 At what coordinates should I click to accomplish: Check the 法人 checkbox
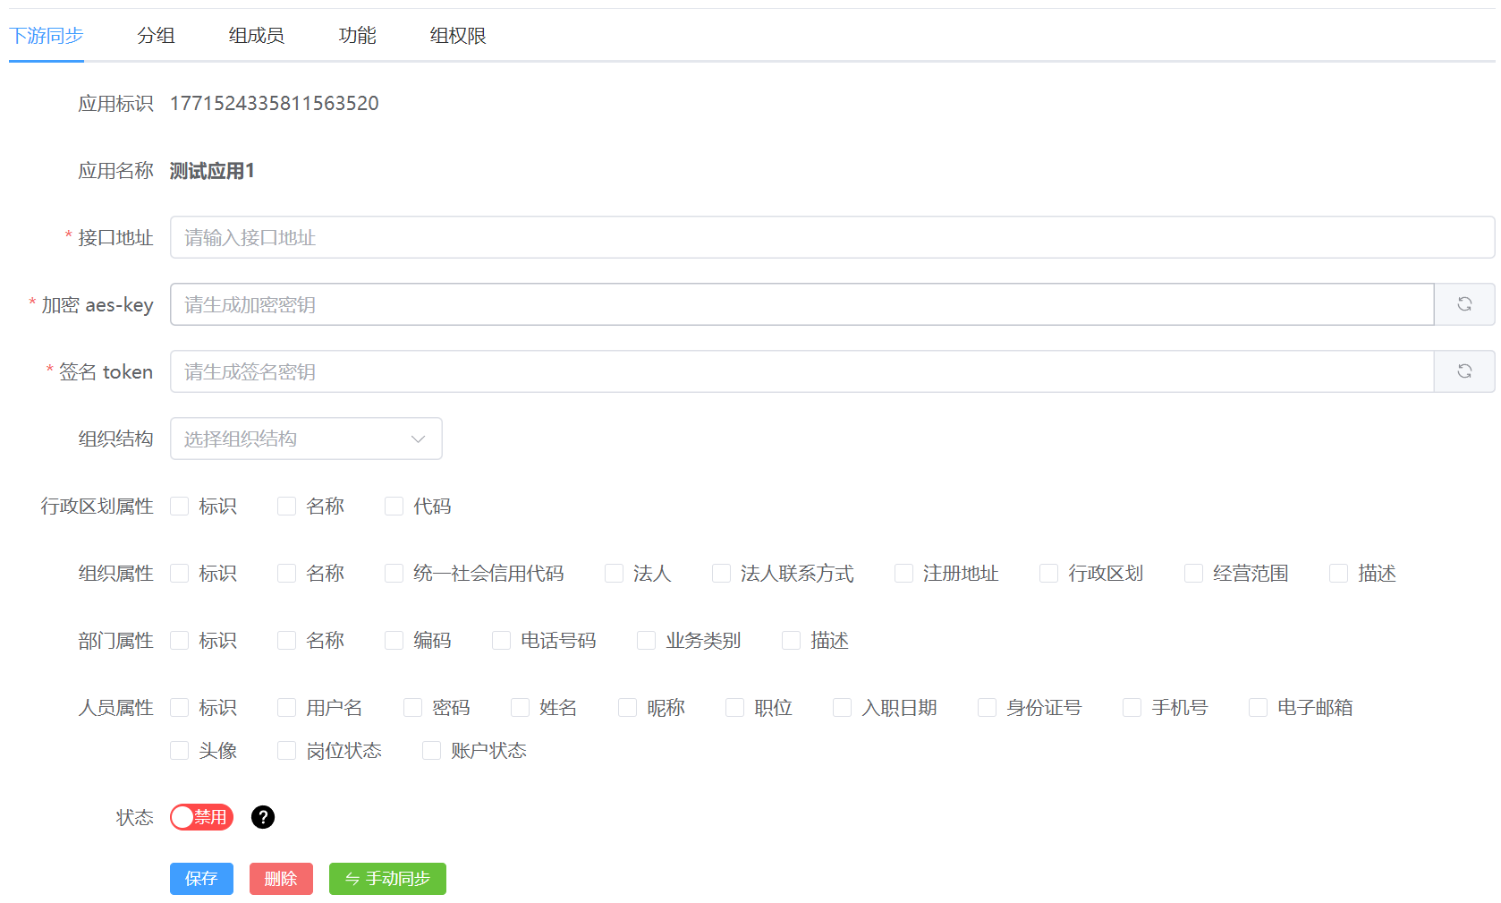click(614, 573)
